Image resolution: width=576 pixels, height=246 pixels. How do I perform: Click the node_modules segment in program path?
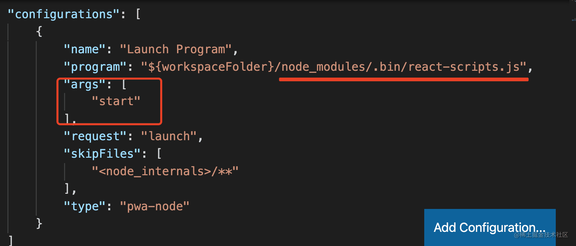[x=324, y=67]
